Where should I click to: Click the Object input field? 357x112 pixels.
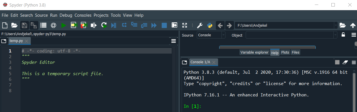[x=290, y=35]
